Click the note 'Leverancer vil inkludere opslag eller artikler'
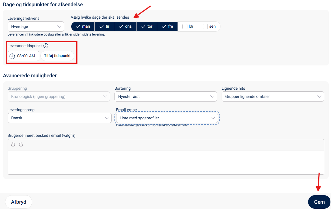The height and width of the screenshot is (209, 331). coord(56,34)
